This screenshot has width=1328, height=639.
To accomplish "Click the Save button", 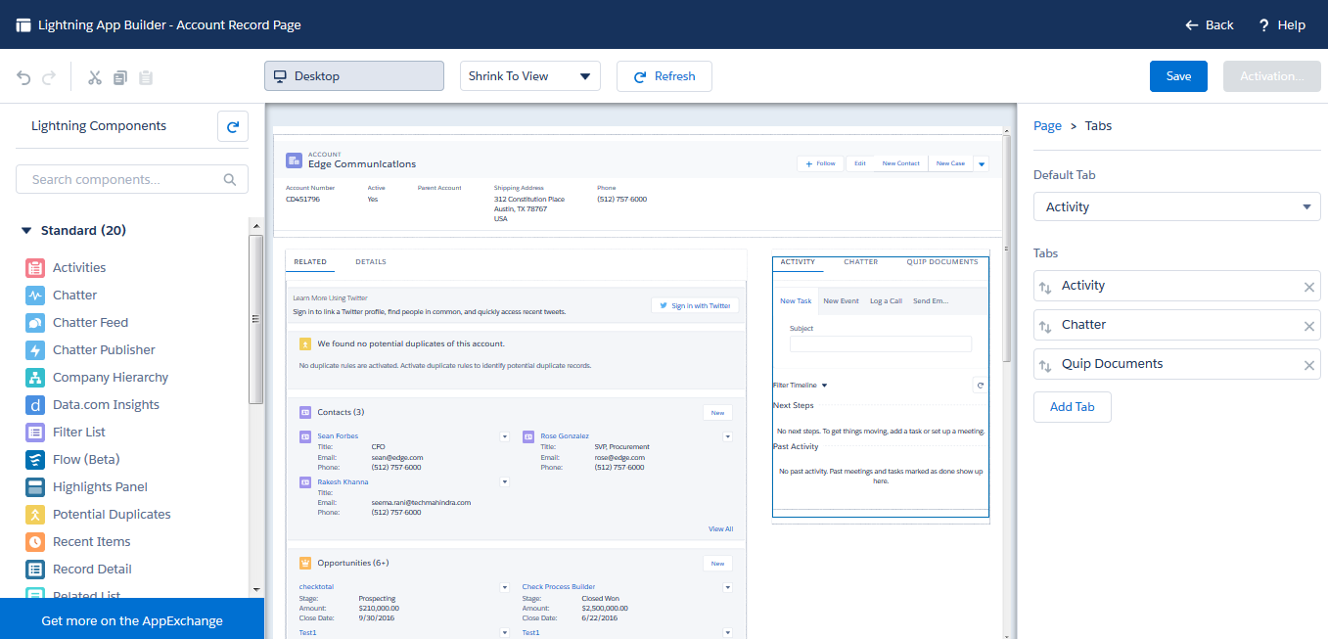I will (1178, 75).
